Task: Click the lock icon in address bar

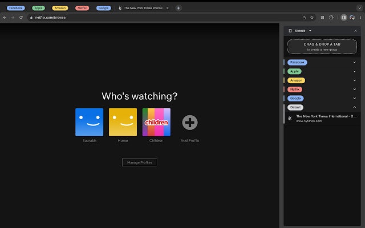Action: [31, 18]
